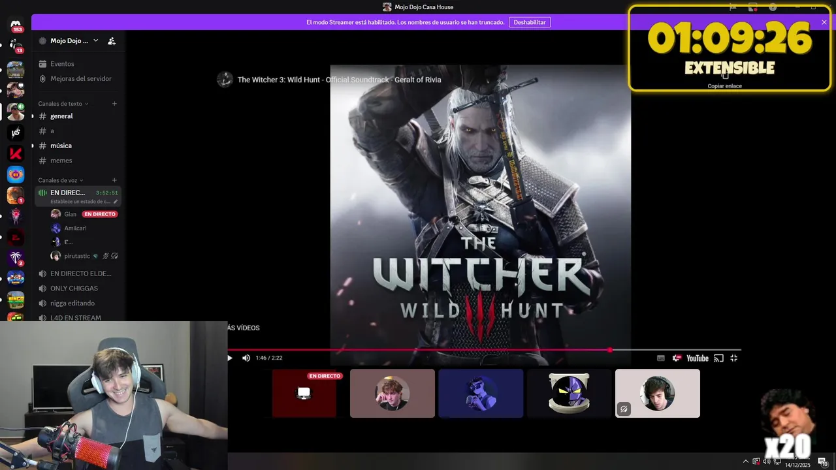
Task: Click Copiar enlace under the timer
Action: pyautogui.click(x=725, y=86)
